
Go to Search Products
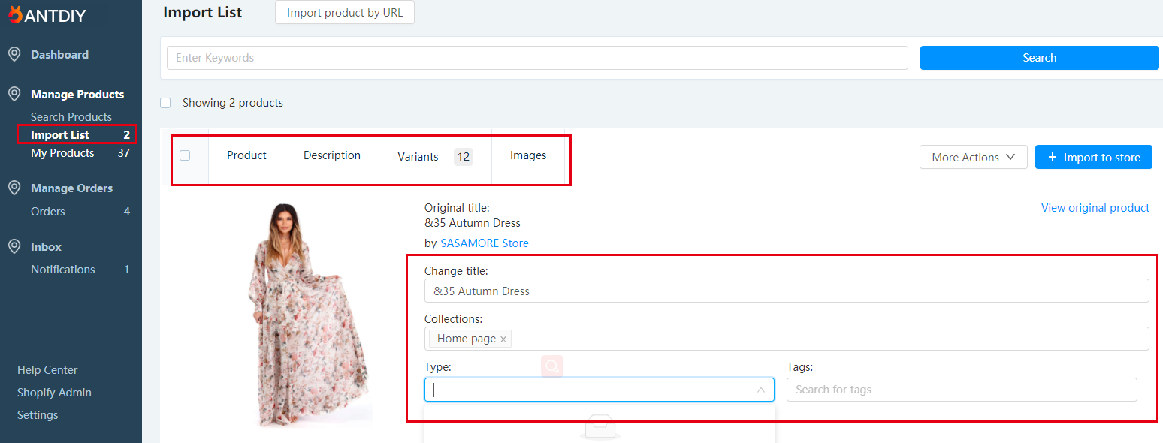click(x=71, y=117)
